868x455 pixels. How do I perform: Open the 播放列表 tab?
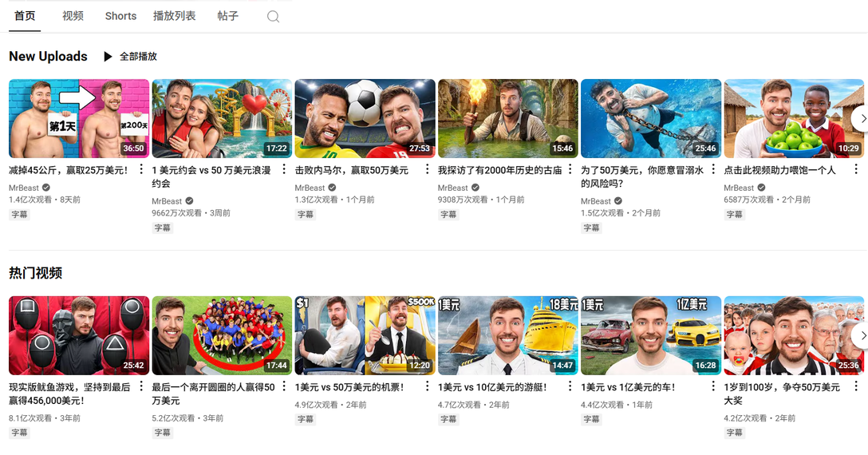tap(175, 16)
